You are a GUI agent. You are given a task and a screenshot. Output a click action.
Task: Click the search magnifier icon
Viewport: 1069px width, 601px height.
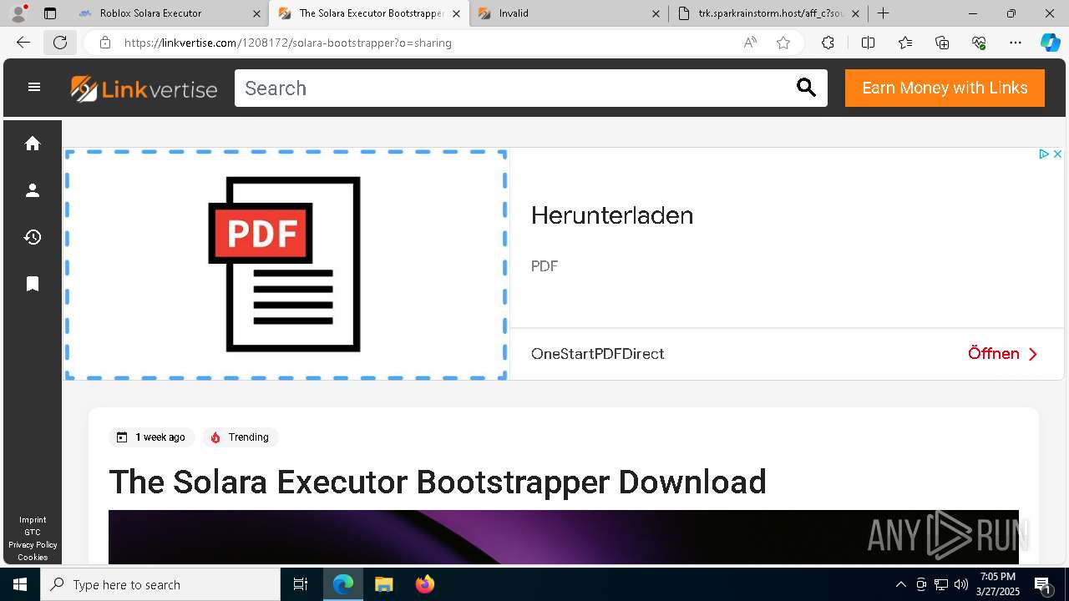(806, 88)
